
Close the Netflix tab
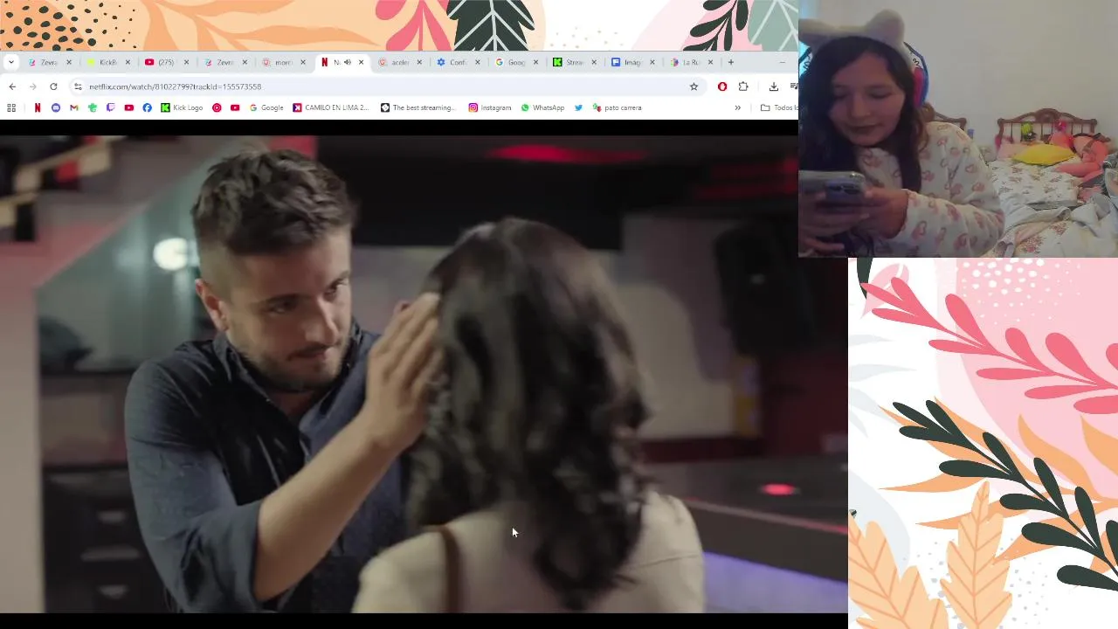tap(361, 62)
